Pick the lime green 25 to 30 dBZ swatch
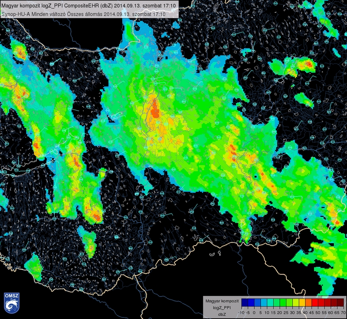The height and width of the screenshot is (319, 347). pos(289,303)
